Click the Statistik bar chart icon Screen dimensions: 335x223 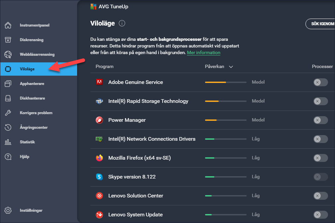pyautogui.click(x=8, y=142)
